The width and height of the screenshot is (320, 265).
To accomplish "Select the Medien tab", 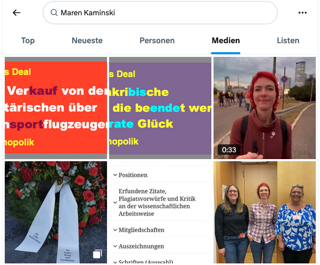I will click(x=226, y=41).
